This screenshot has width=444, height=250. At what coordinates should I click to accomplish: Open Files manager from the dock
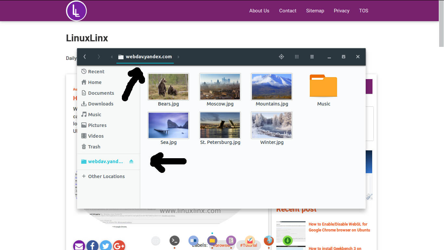[x=212, y=241]
